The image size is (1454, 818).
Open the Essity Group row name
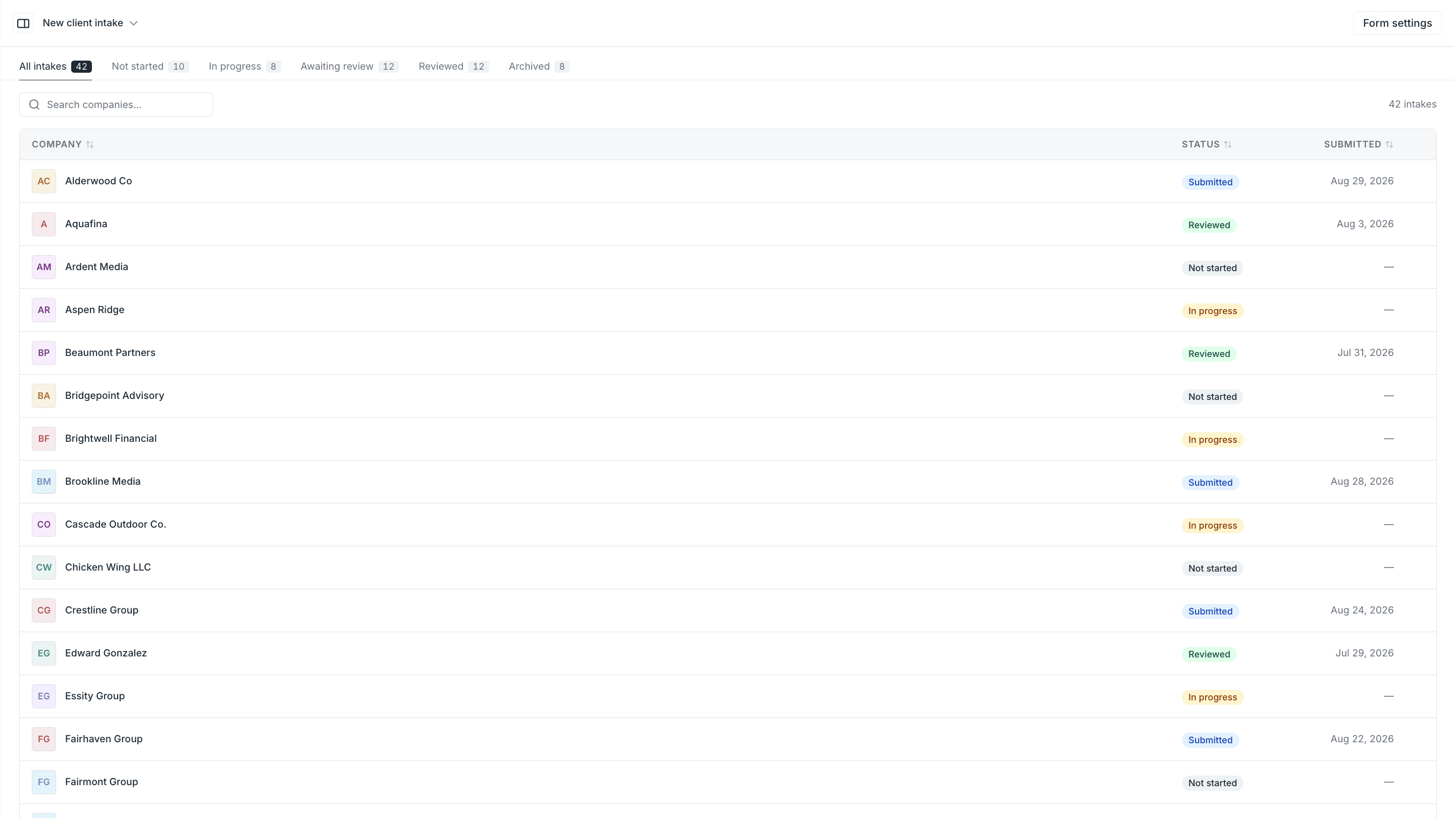click(95, 696)
